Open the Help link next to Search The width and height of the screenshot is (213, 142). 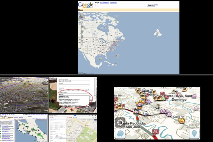point(157,5)
